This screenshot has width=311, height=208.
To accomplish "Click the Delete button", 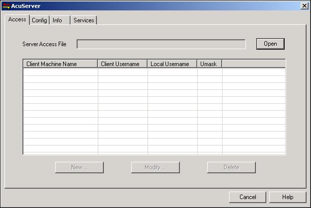I will [x=231, y=167].
